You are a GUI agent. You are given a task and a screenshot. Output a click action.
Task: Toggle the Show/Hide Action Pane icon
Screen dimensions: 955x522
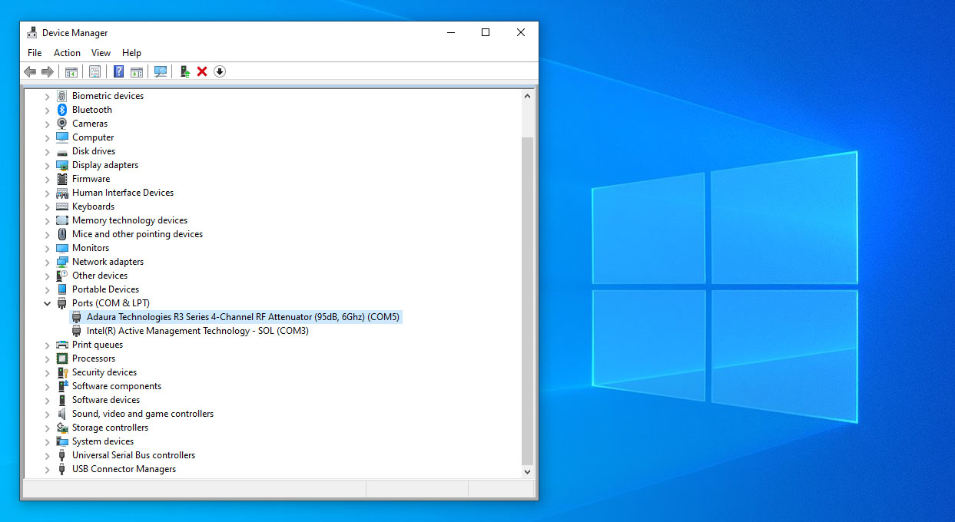[137, 71]
